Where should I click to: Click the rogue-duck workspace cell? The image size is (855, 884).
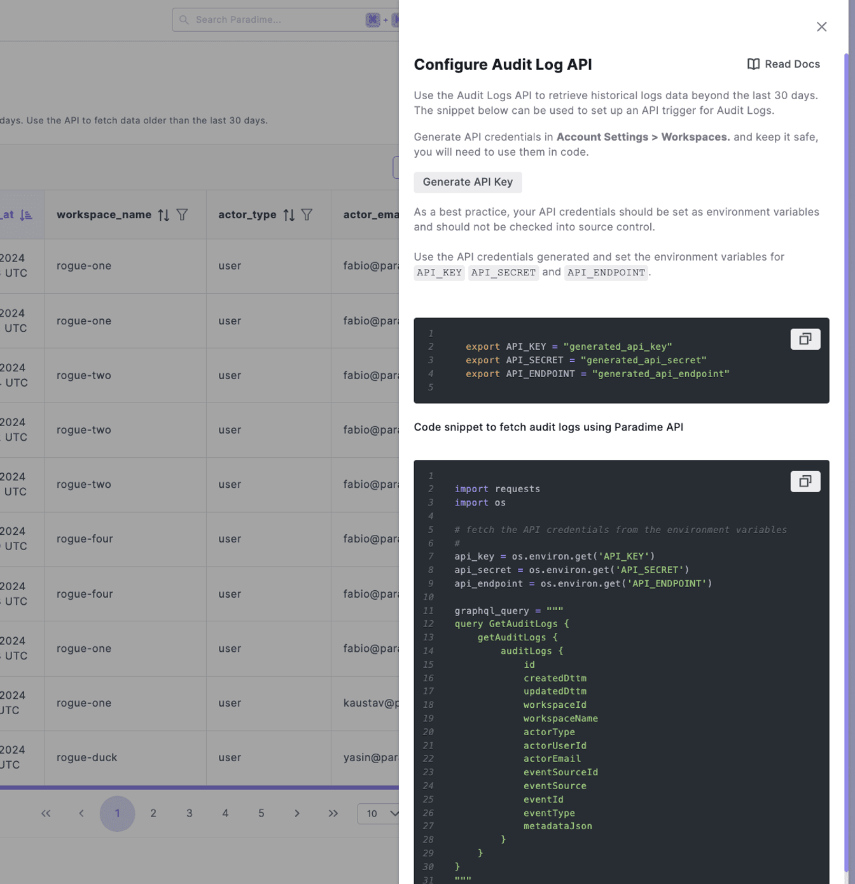click(125, 757)
